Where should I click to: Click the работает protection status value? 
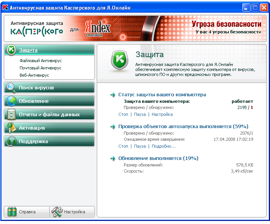[242, 101]
